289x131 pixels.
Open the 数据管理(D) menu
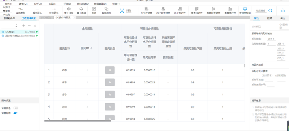(x=100, y=4)
